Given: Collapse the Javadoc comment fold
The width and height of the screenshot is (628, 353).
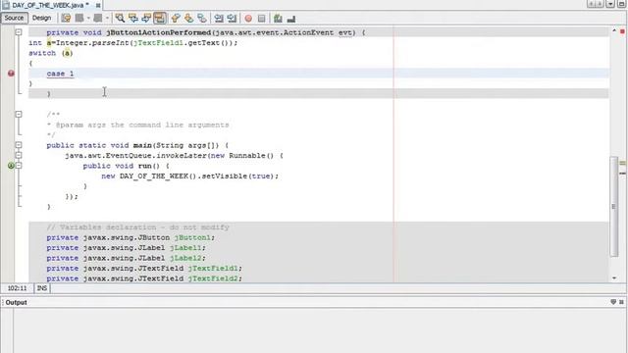Looking at the screenshot, I should click(19, 114).
